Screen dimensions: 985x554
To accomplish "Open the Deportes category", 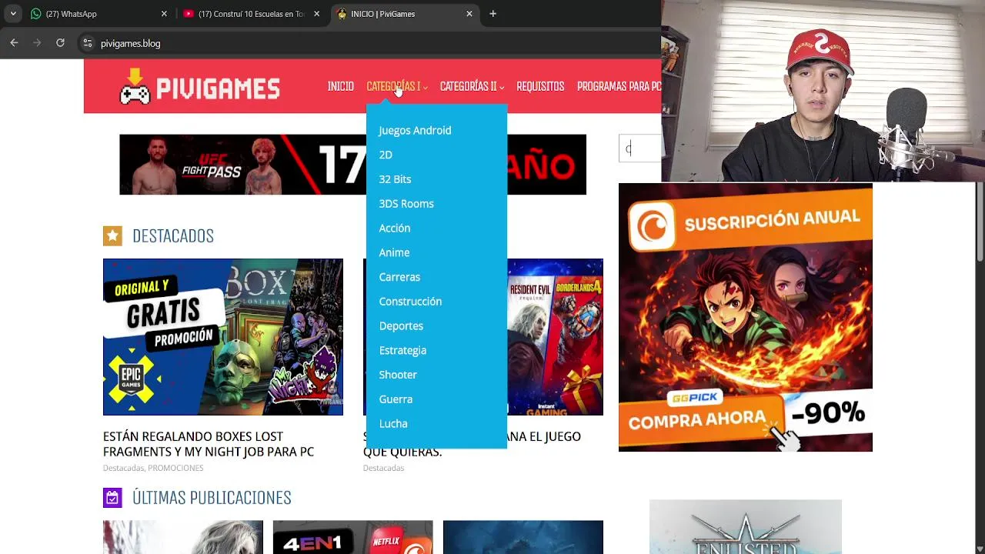I will point(401,326).
